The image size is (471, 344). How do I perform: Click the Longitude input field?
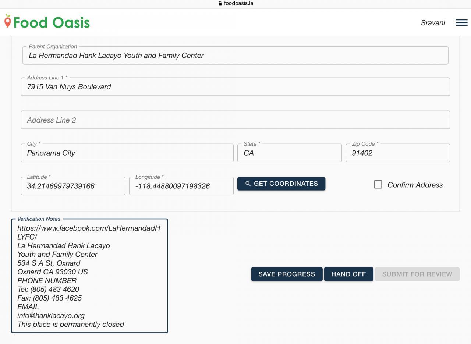(x=181, y=186)
